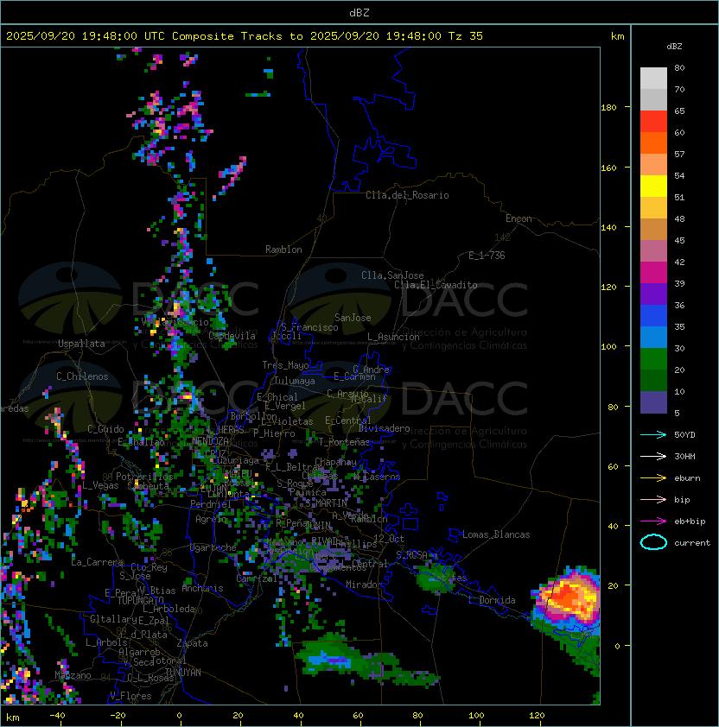This screenshot has height=727, width=719.
Task: Click the C_Chilenos place label
Action: 82,376
